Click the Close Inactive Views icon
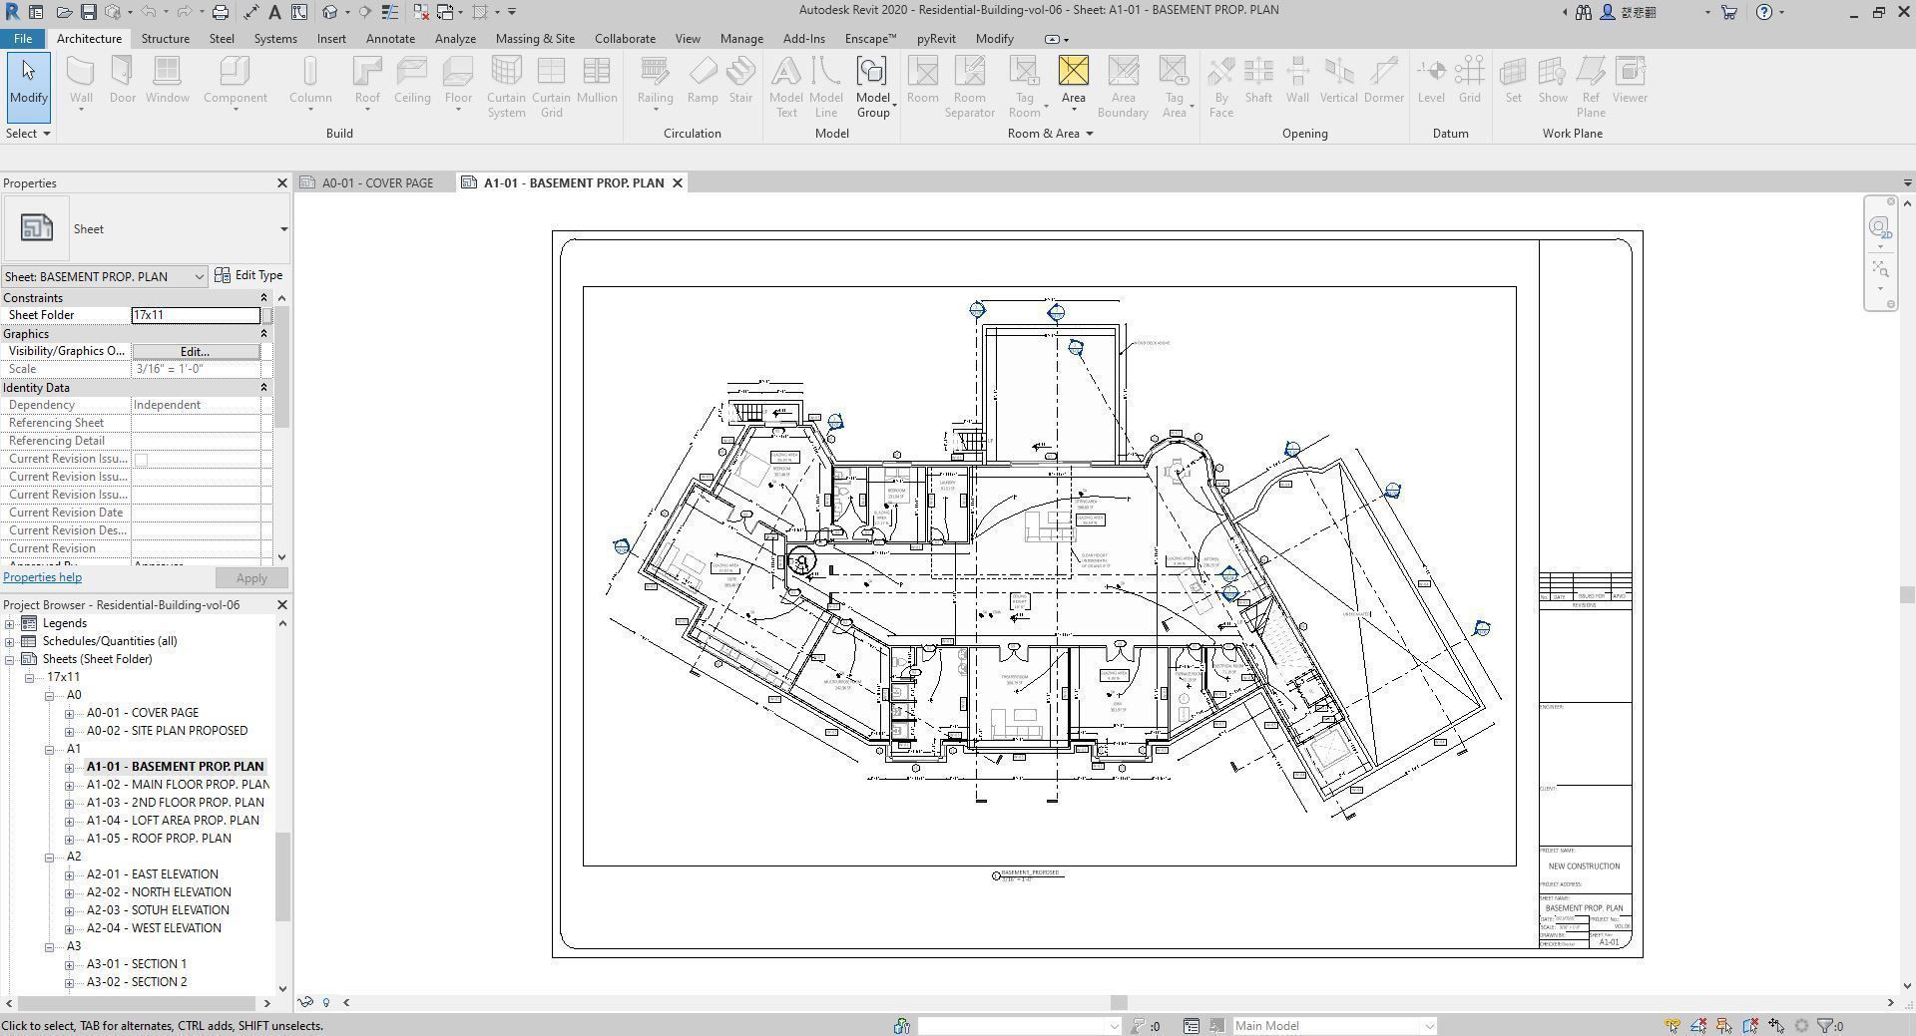The height and width of the screenshot is (1036, 1916). pyautogui.click(x=420, y=12)
